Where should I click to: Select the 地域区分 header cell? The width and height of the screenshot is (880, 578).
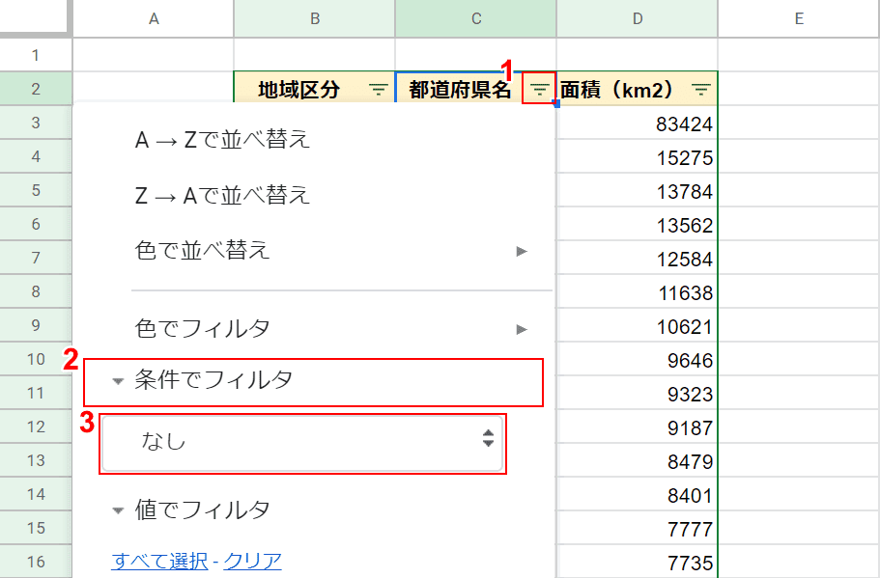314,89
